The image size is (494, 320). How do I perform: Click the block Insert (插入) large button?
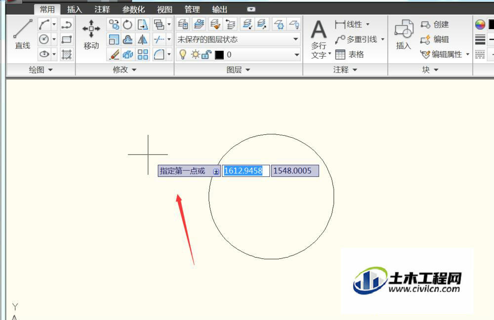[404, 35]
